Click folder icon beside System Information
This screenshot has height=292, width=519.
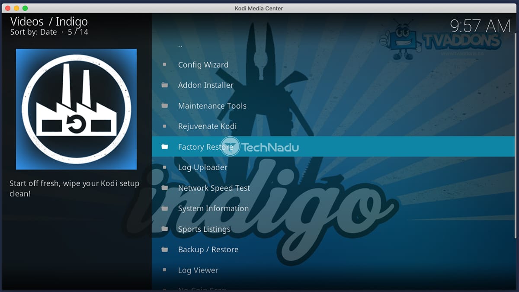point(165,209)
